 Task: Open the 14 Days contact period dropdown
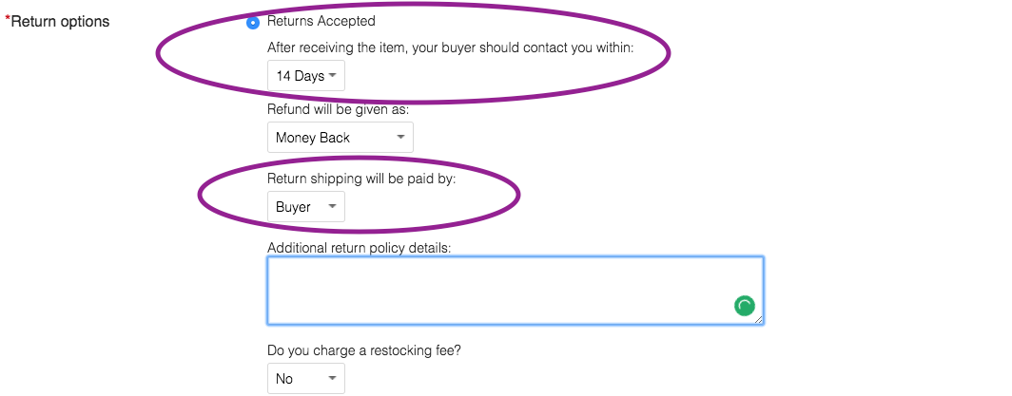(306, 76)
